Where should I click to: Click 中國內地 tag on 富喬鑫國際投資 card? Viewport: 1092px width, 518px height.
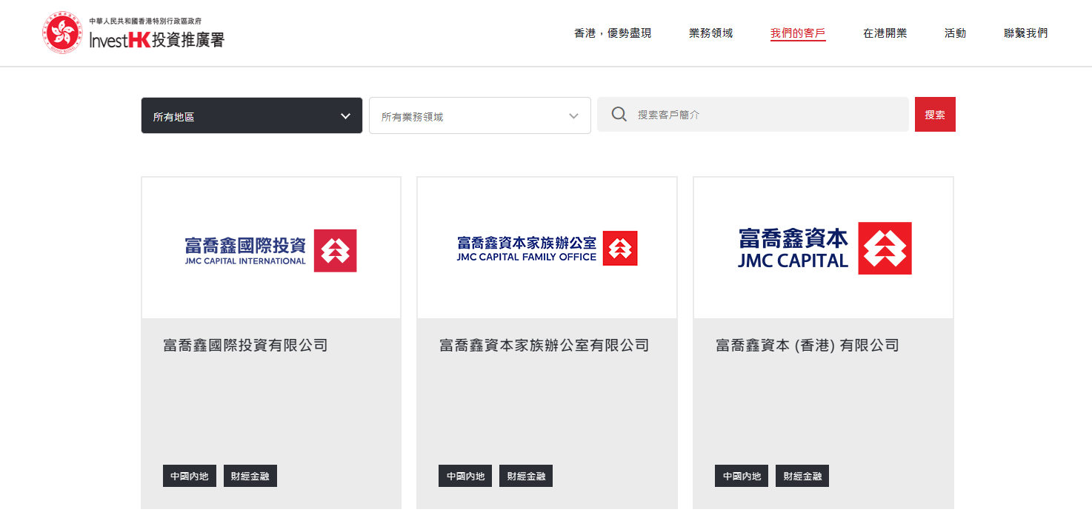pyautogui.click(x=190, y=476)
